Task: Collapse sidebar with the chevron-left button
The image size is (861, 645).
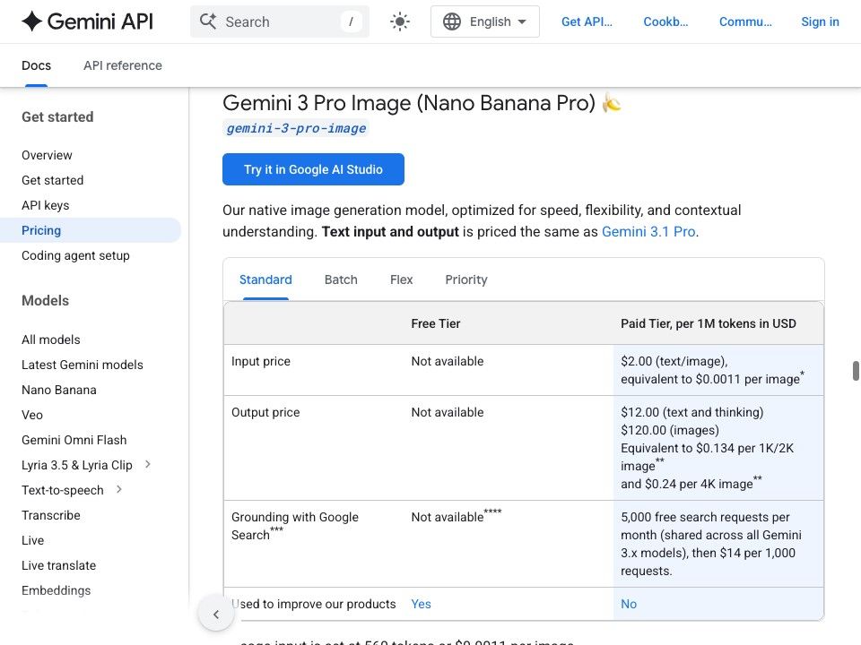Action: pos(216,615)
